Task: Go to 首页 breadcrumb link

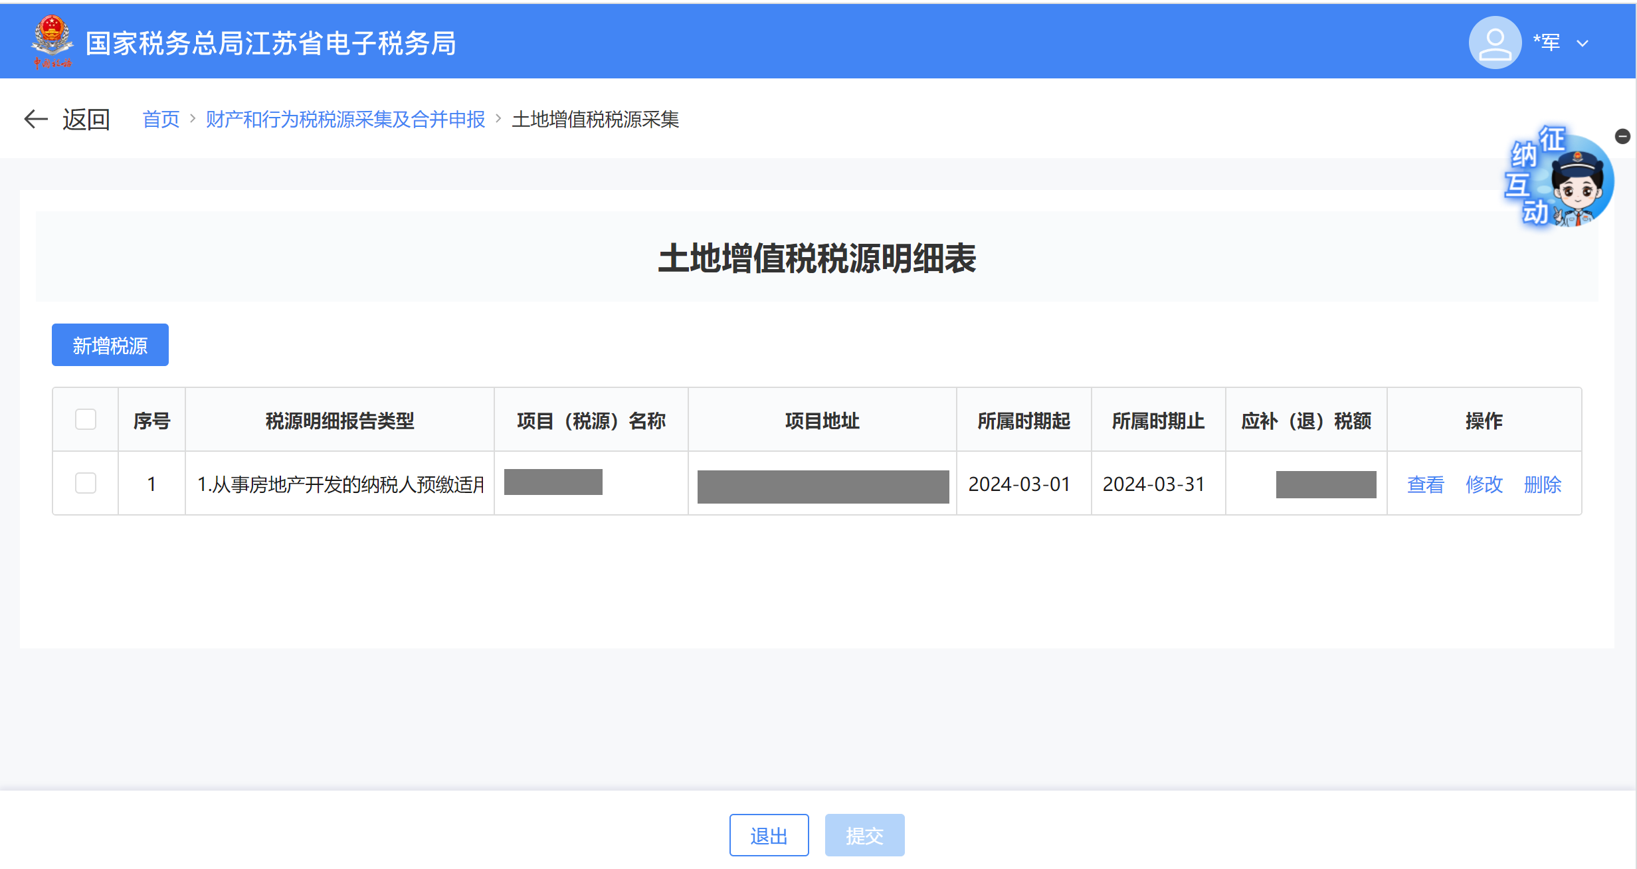Action: tap(161, 119)
